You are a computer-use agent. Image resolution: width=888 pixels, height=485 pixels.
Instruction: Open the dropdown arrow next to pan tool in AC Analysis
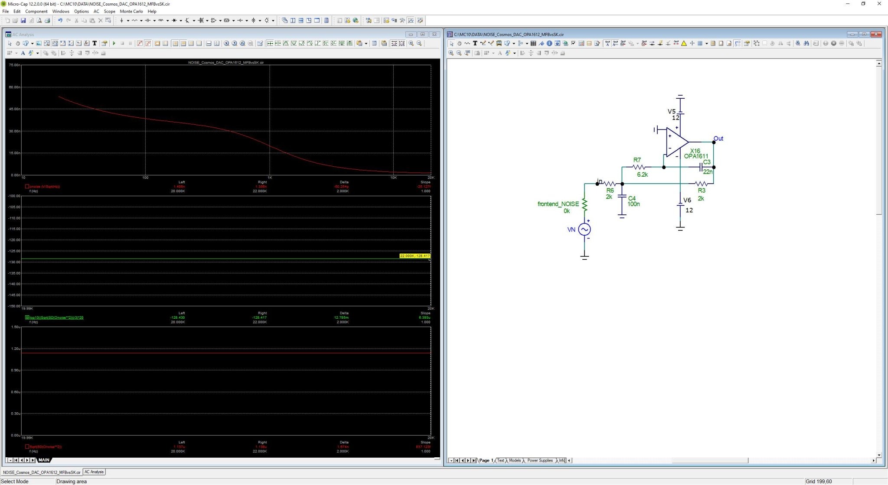click(x=32, y=43)
